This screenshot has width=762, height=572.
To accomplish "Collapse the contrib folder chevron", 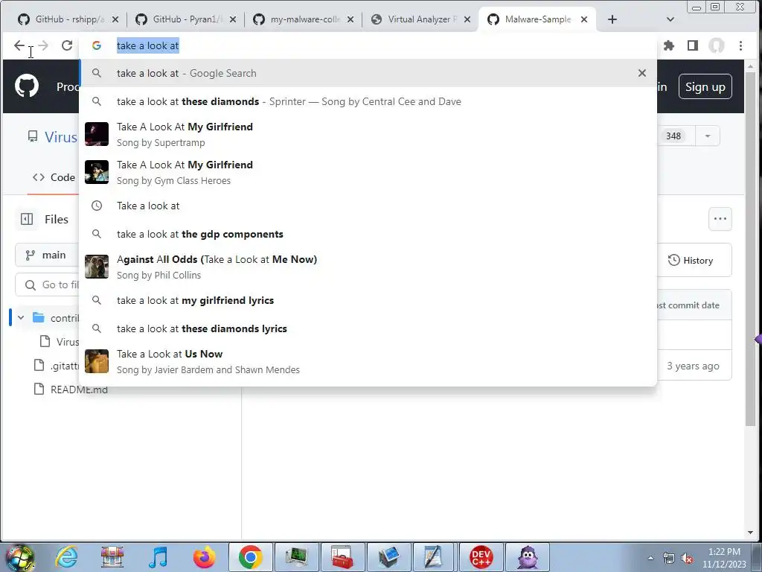I will click(x=21, y=317).
